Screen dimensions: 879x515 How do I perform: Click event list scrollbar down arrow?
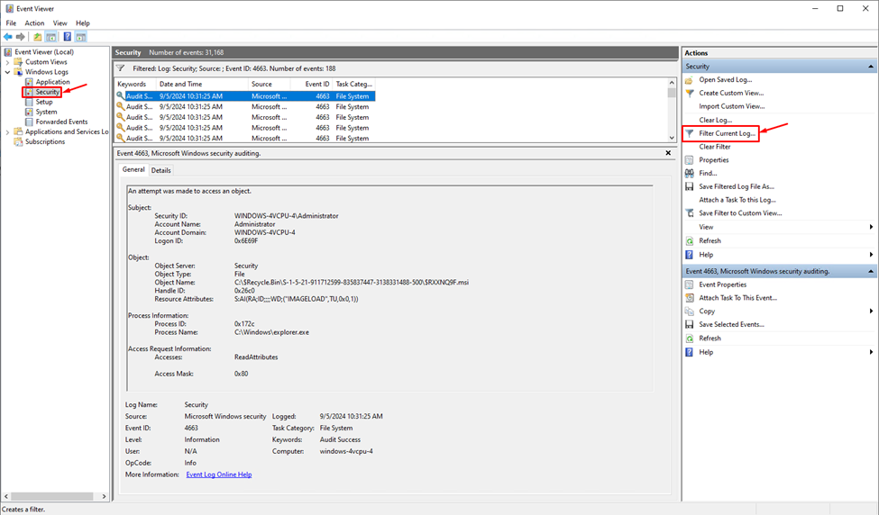(x=672, y=138)
